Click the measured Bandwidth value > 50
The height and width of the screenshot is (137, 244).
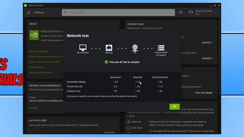point(115,82)
